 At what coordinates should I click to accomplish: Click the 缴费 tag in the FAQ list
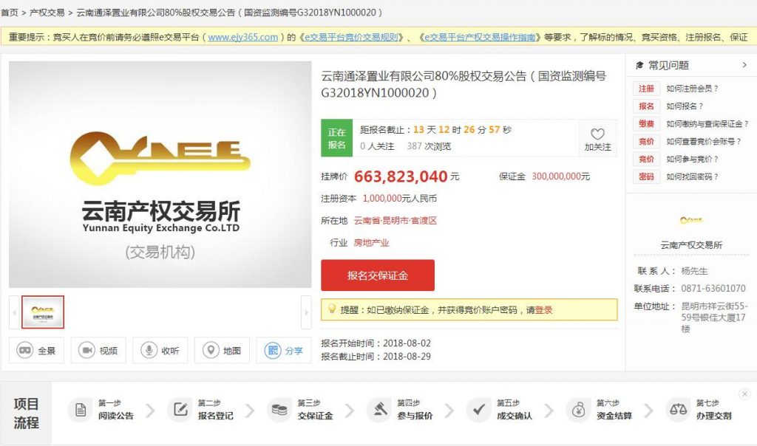pos(646,124)
